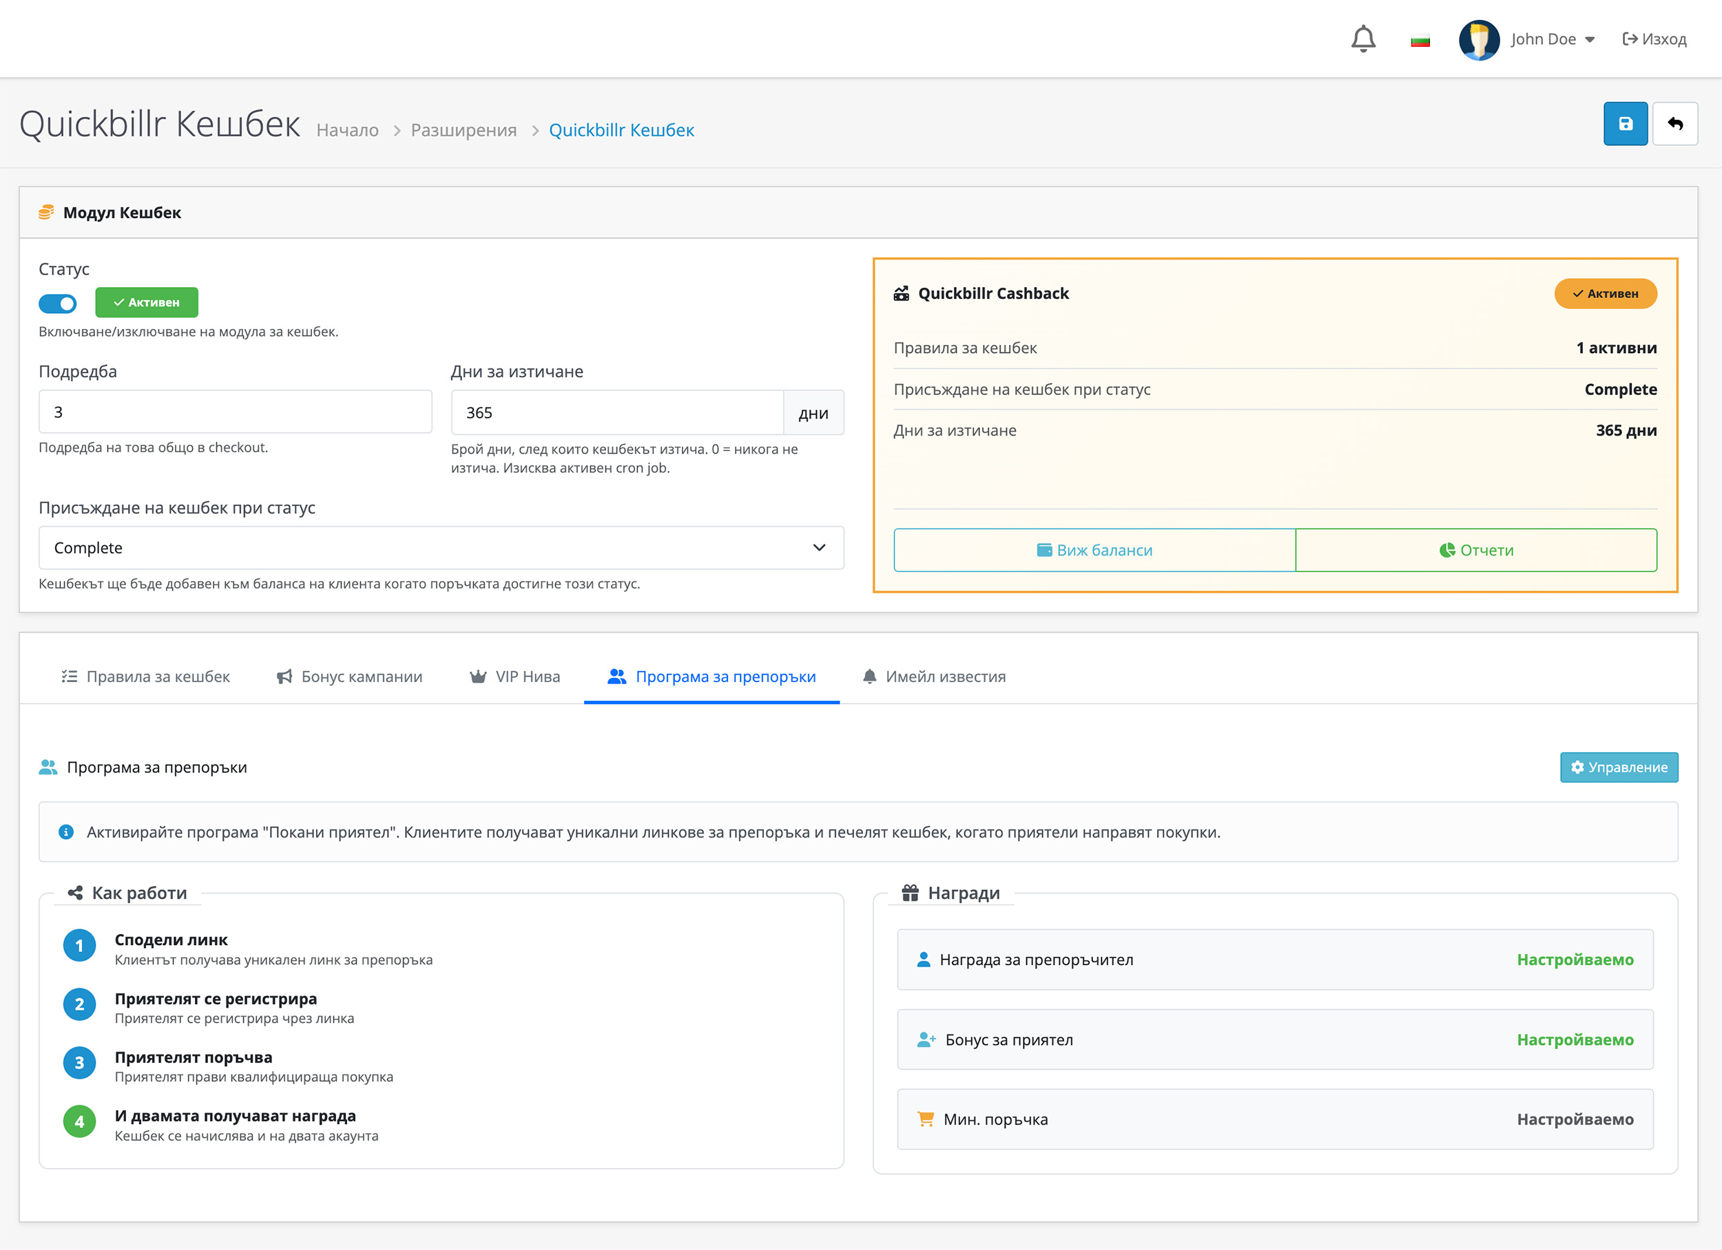Viewport: 1722px width, 1250px height.
Task: Click the blue save floppy disk button
Action: (1625, 124)
